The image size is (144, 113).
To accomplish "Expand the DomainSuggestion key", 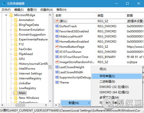I will point(11,35).
